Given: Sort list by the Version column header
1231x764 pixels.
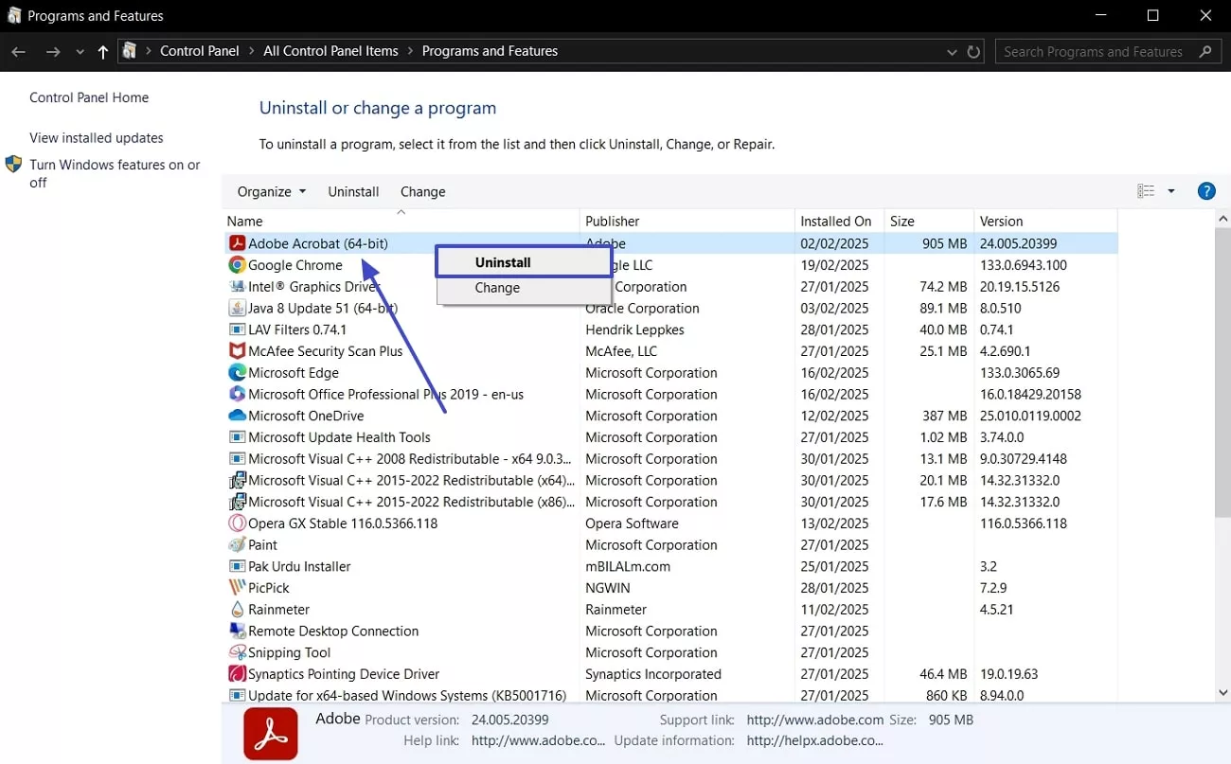Looking at the screenshot, I should 1046,222.
